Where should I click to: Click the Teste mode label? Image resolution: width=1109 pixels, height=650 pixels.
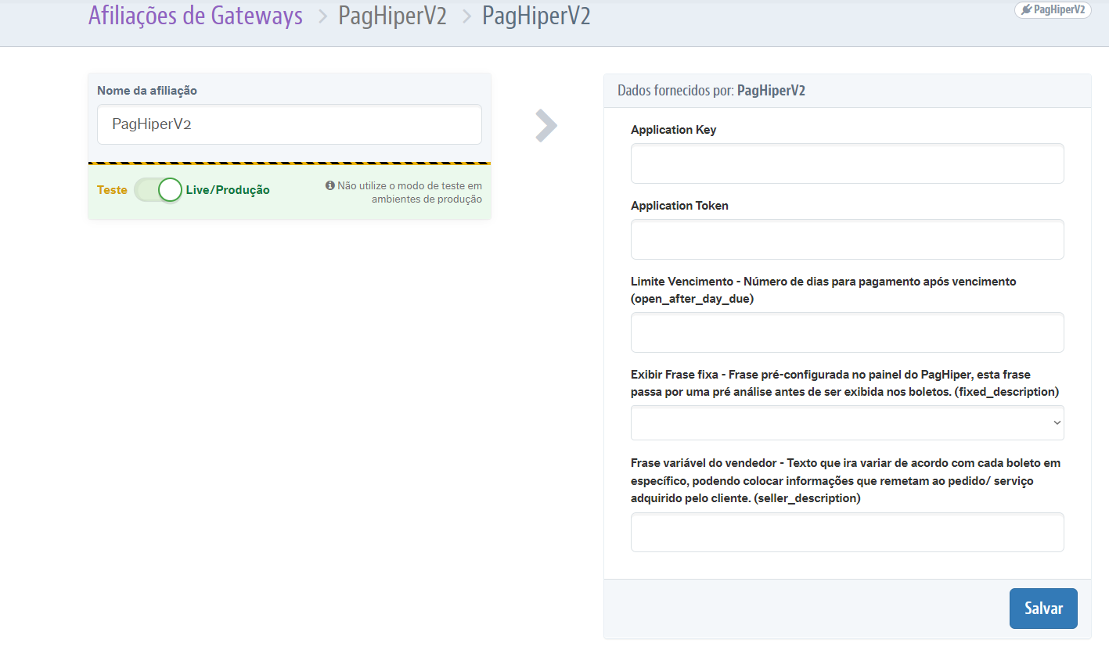[x=112, y=190]
